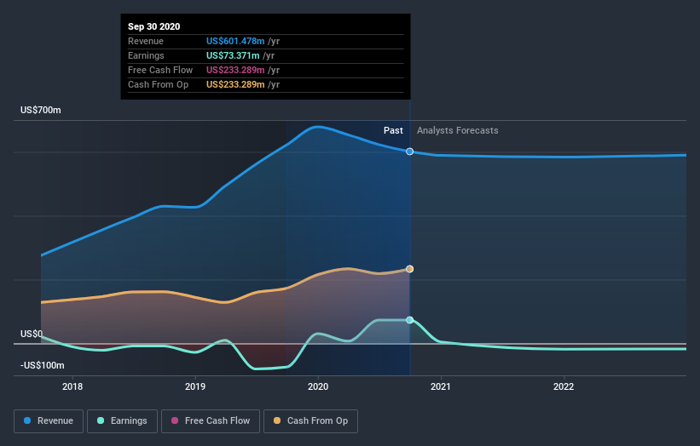Screen dimensions: 700x446
Task: Select the 2019 x-axis label
Action: point(195,386)
